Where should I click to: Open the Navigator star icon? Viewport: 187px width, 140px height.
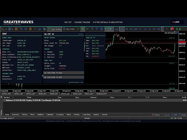click(x=21, y=29)
